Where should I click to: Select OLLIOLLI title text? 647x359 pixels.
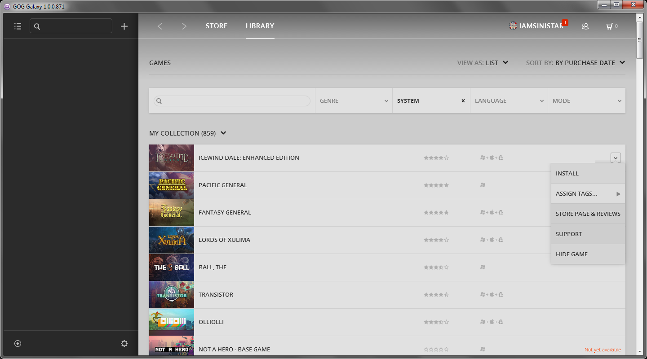point(211,322)
